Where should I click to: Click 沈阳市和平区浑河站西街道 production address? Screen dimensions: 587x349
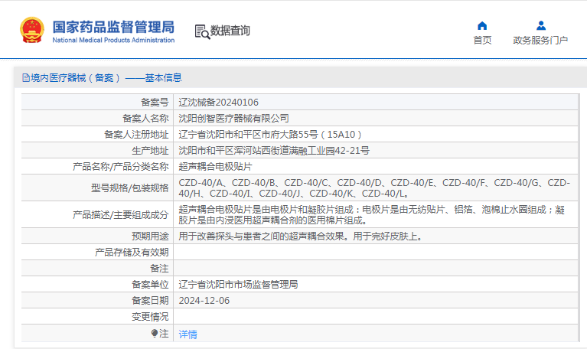(274, 151)
